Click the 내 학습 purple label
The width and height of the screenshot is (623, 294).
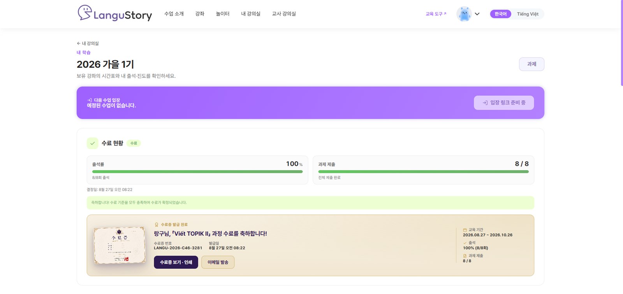(83, 52)
